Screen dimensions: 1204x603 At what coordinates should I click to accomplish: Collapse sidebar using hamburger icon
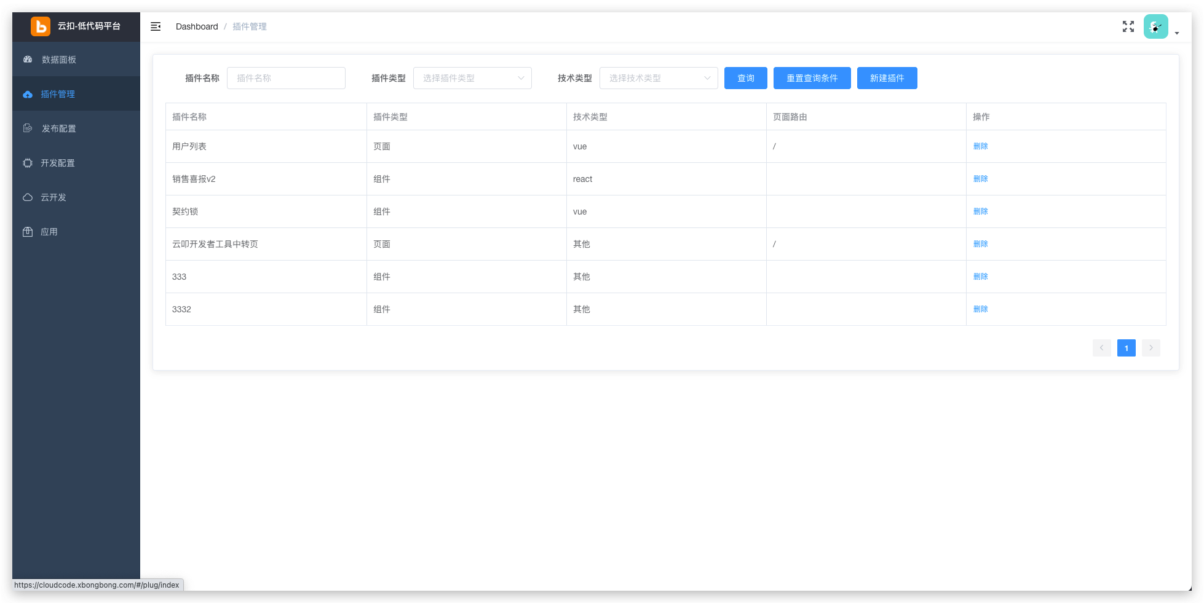click(x=156, y=26)
